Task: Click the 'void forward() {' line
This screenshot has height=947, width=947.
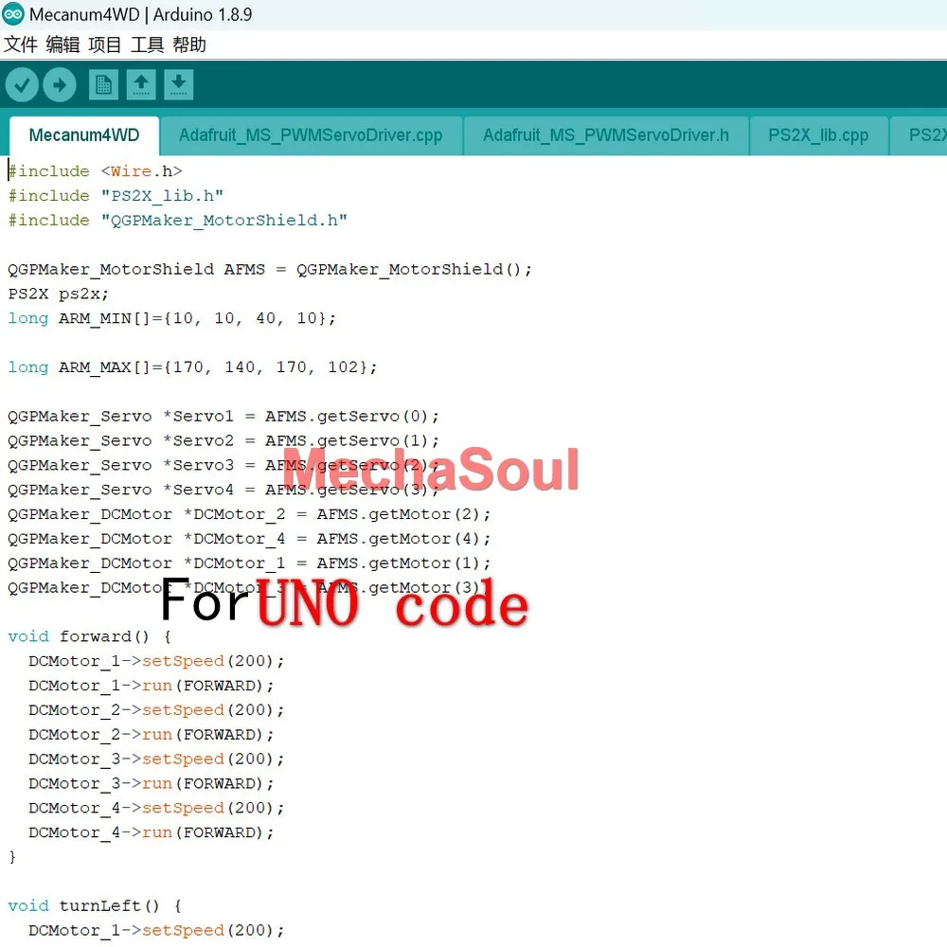Action: pos(90,636)
